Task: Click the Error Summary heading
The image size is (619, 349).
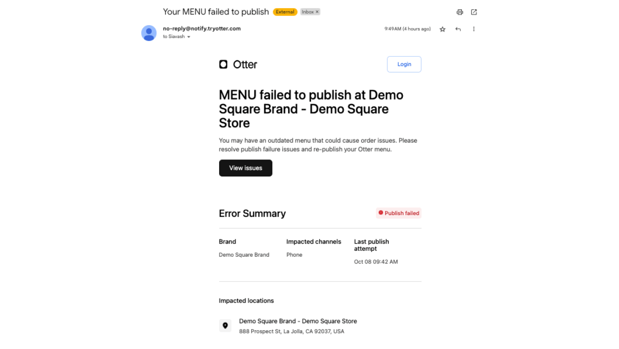Action: pyautogui.click(x=252, y=214)
